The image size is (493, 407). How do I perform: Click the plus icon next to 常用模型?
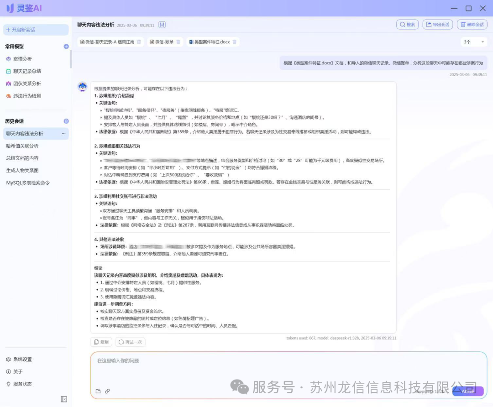click(66, 47)
